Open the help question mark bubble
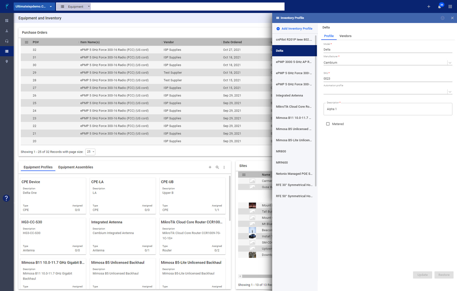The height and width of the screenshot is (291, 457). [x=6, y=198]
